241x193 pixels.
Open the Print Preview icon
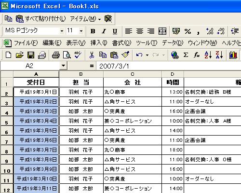pyautogui.click(x=67, y=55)
